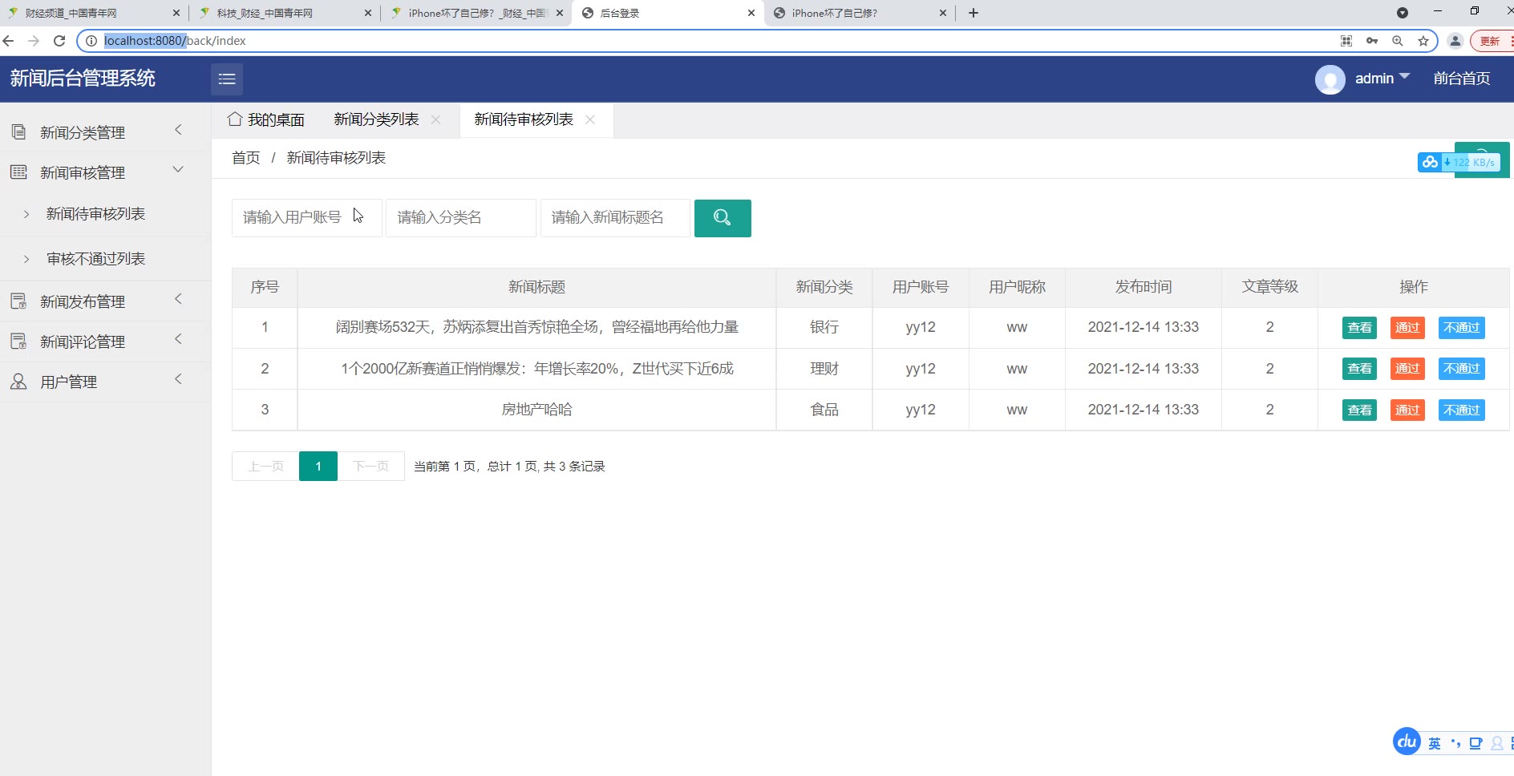The image size is (1514, 776).
Task: Click the 用户管理 person icon
Action: (18, 382)
